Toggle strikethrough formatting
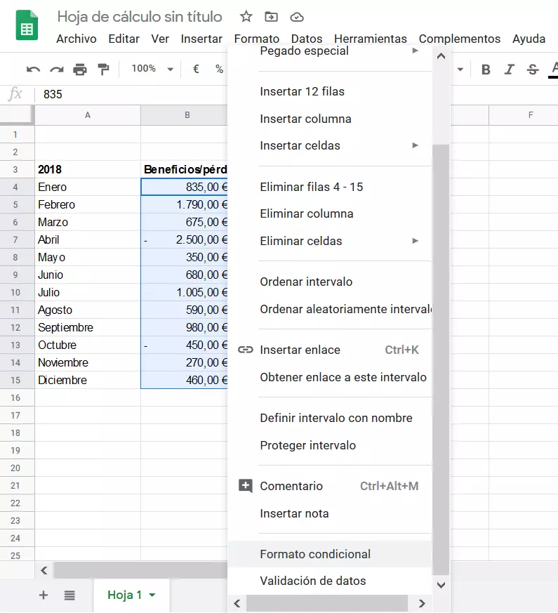The width and height of the screenshot is (558, 613). (533, 70)
